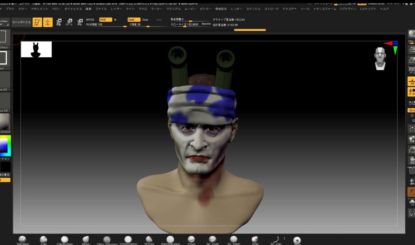Pick the Inflat brush

[255, 240]
